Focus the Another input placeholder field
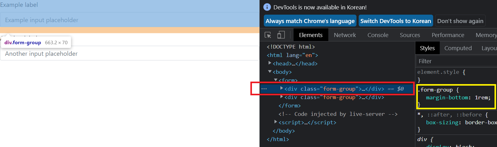This screenshot has height=147, width=497. (130, 54)
